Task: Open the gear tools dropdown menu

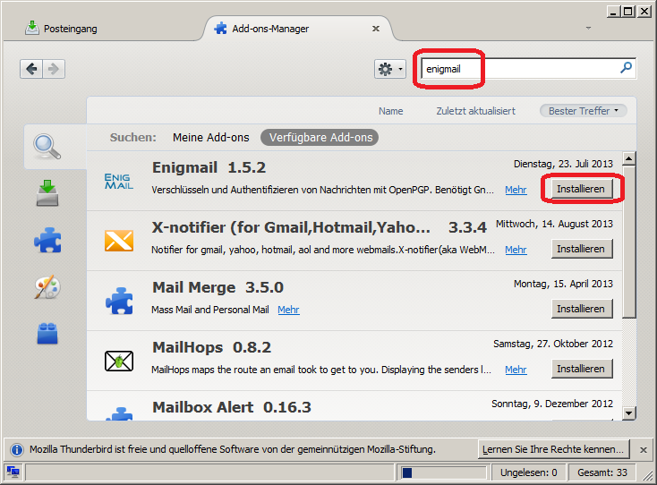Action: coord(390,69)
